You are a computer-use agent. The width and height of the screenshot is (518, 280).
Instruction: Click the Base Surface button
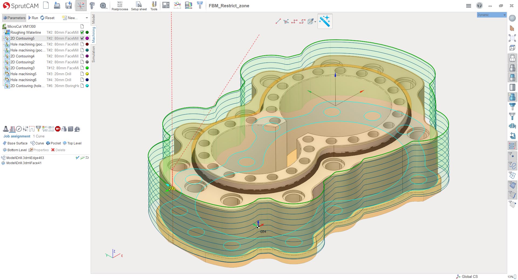(15, 143)
